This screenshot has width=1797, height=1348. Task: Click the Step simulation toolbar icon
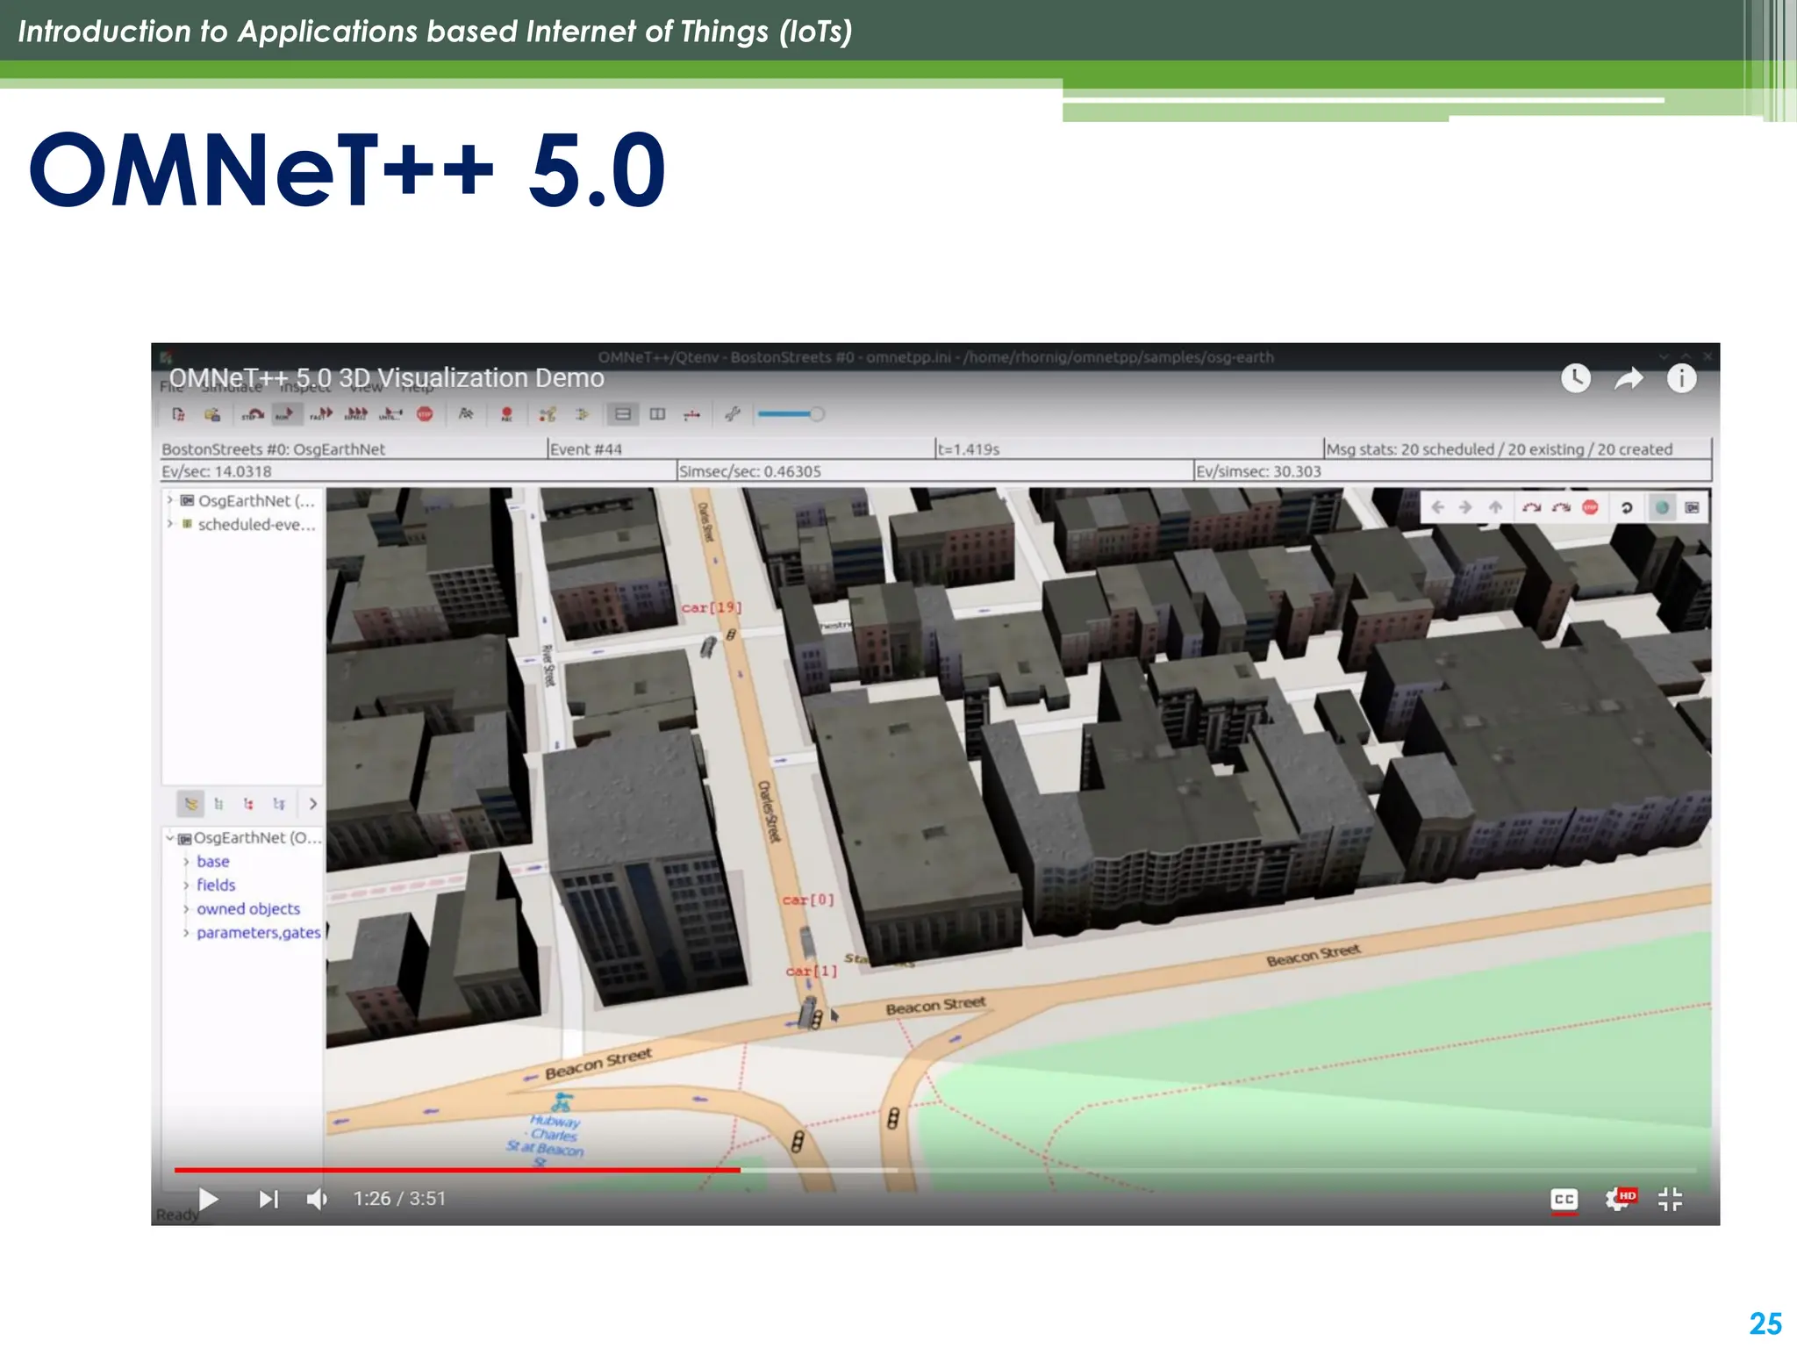point(252,414)
